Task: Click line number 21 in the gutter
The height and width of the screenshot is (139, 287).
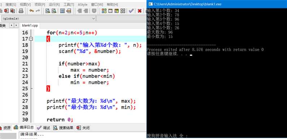Action: (25, 64)
